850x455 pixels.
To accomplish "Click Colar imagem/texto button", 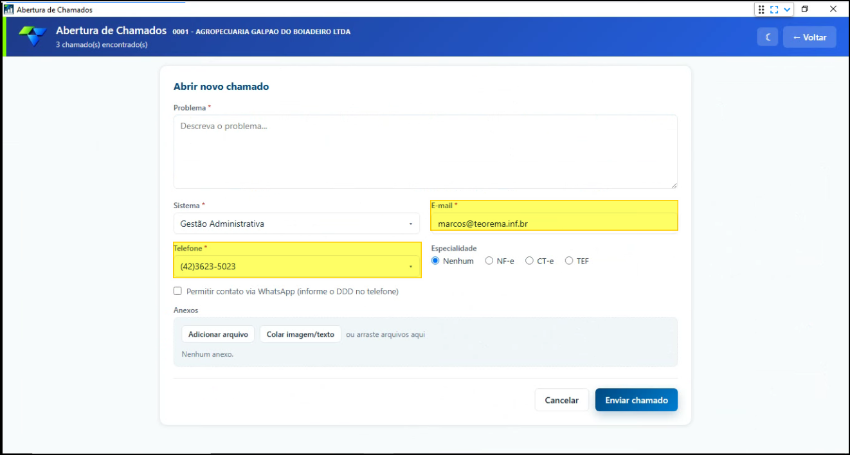I will tap(300, 334).
